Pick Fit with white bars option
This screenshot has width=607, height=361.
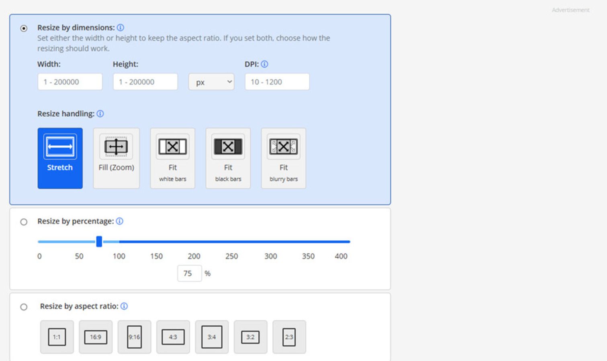click(x=172, y=158)
